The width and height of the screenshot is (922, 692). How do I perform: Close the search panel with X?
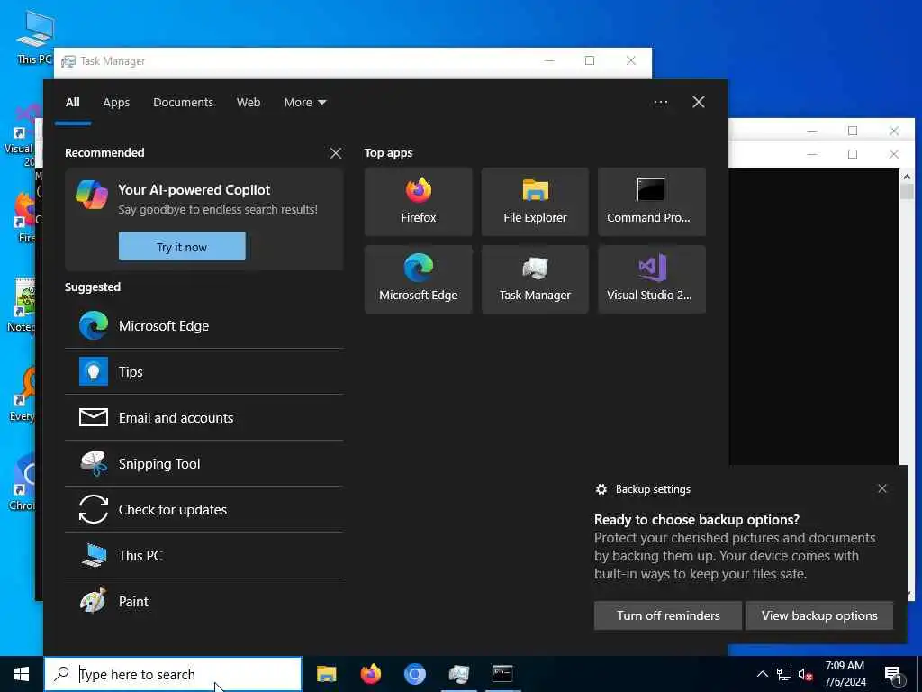[698, 103]
